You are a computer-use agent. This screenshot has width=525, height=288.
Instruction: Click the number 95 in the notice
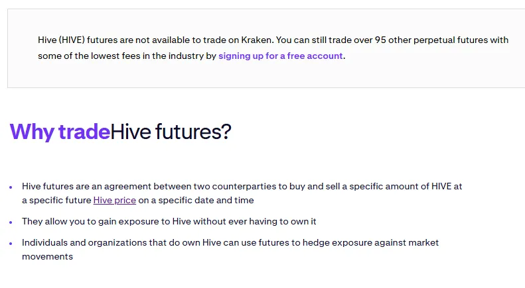tap(380, 40)
